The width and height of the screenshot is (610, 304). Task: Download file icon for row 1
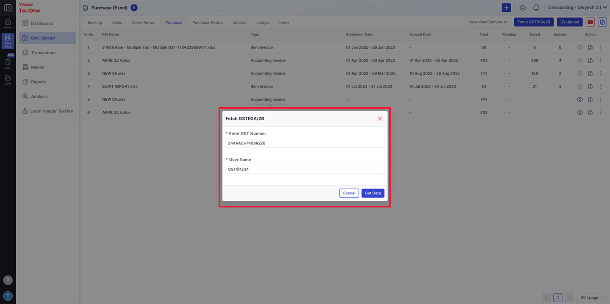[590, 47]
